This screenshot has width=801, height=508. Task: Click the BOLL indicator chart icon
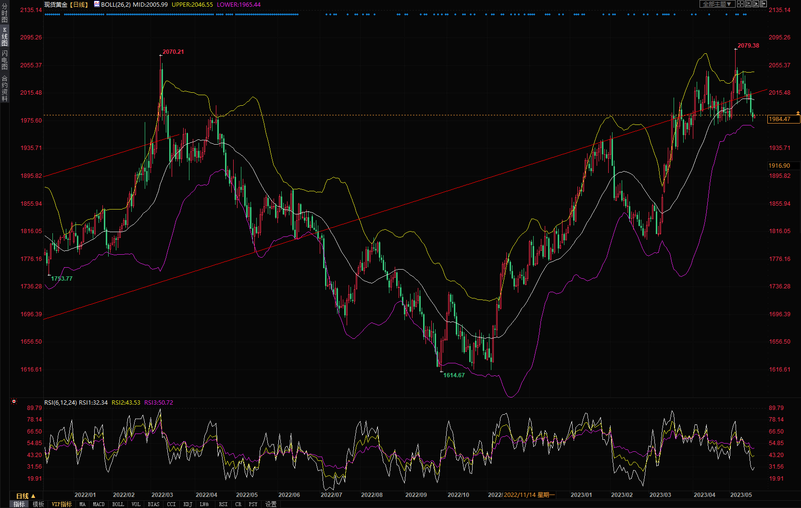(x=97, y=4)
